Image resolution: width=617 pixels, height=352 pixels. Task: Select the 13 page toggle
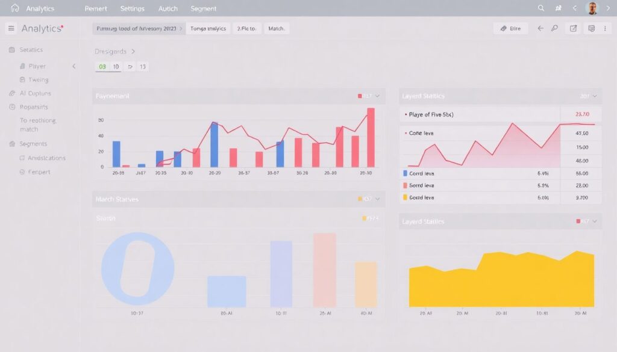[143, 67]
